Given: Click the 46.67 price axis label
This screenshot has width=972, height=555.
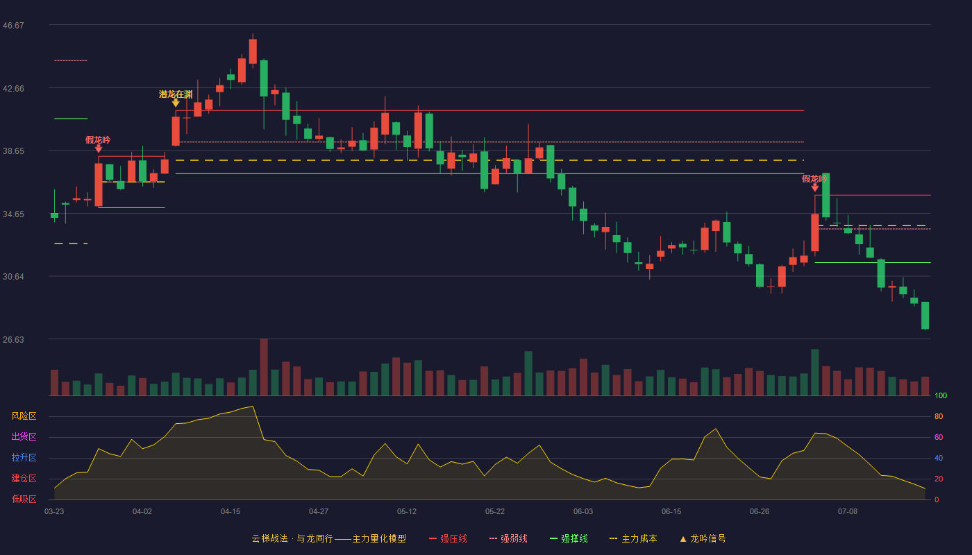Looking at the screenshot, I should [13, 26].
